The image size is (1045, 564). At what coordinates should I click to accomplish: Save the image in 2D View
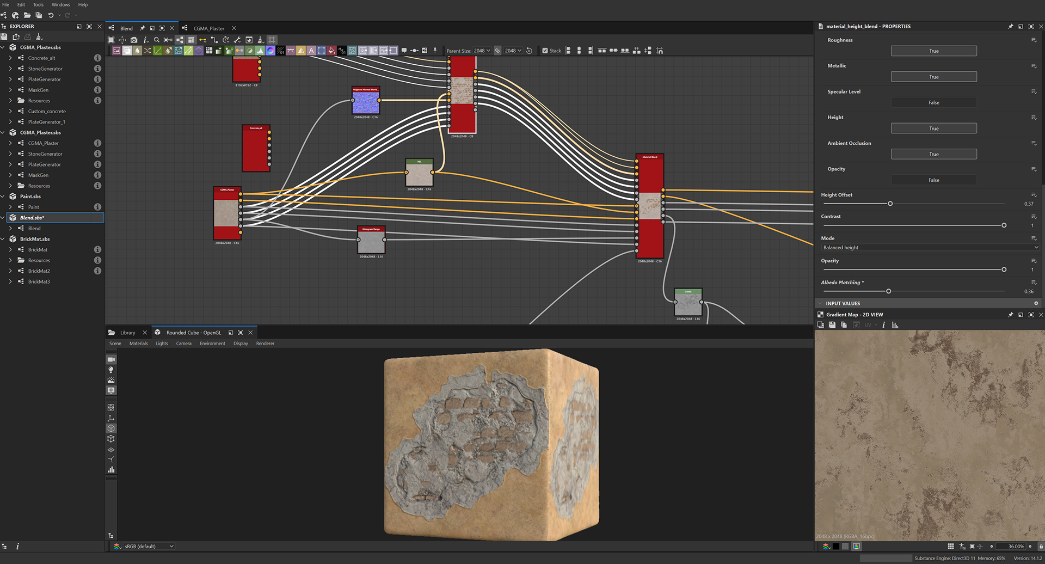tap(832, 325)
